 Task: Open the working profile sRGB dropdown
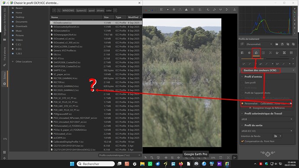[267, 119]
